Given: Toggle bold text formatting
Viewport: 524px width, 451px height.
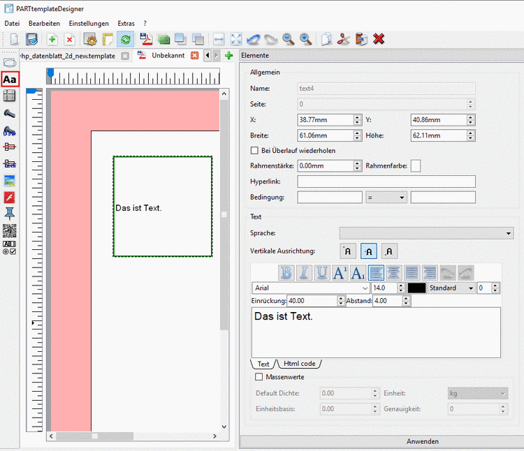Looking at the screenshot, I should (286, 272).
